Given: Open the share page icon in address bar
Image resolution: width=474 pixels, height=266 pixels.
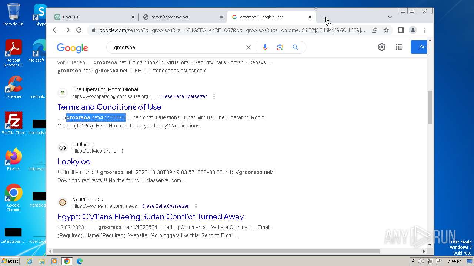Looking at the screenshot, I should coord(374,30).
